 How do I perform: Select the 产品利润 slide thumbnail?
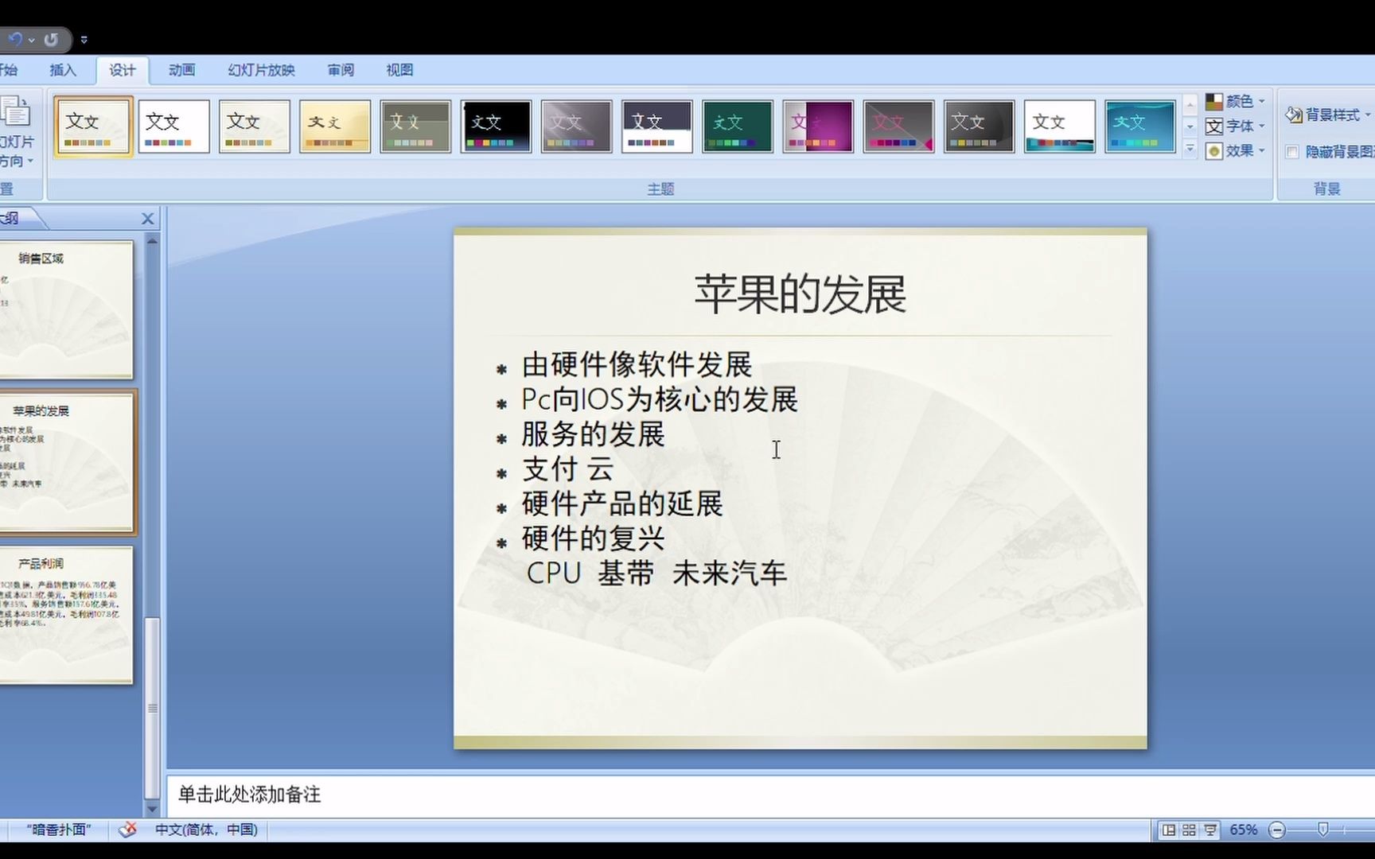[66, 615]
